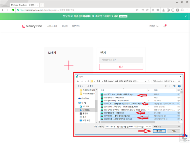Image resolution: width=190 pixels, height=153 pixels.
Task: Select the 지금만나러갑니다 folder in sidebar
Action: [x=87, y=90]
